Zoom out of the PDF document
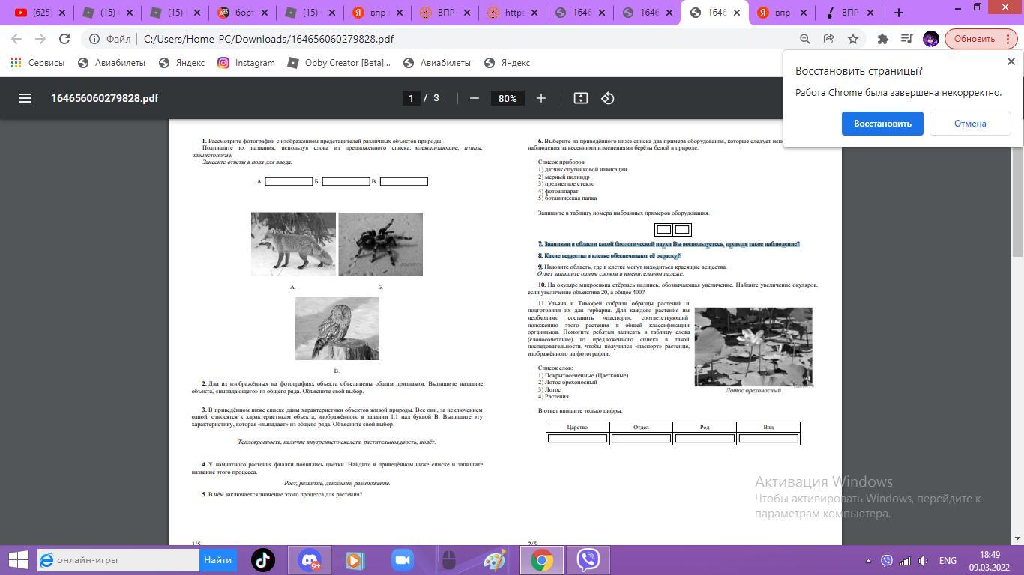Image resolution: width=1024 pixels, height=575 pixels. click(x=474, y=98)
